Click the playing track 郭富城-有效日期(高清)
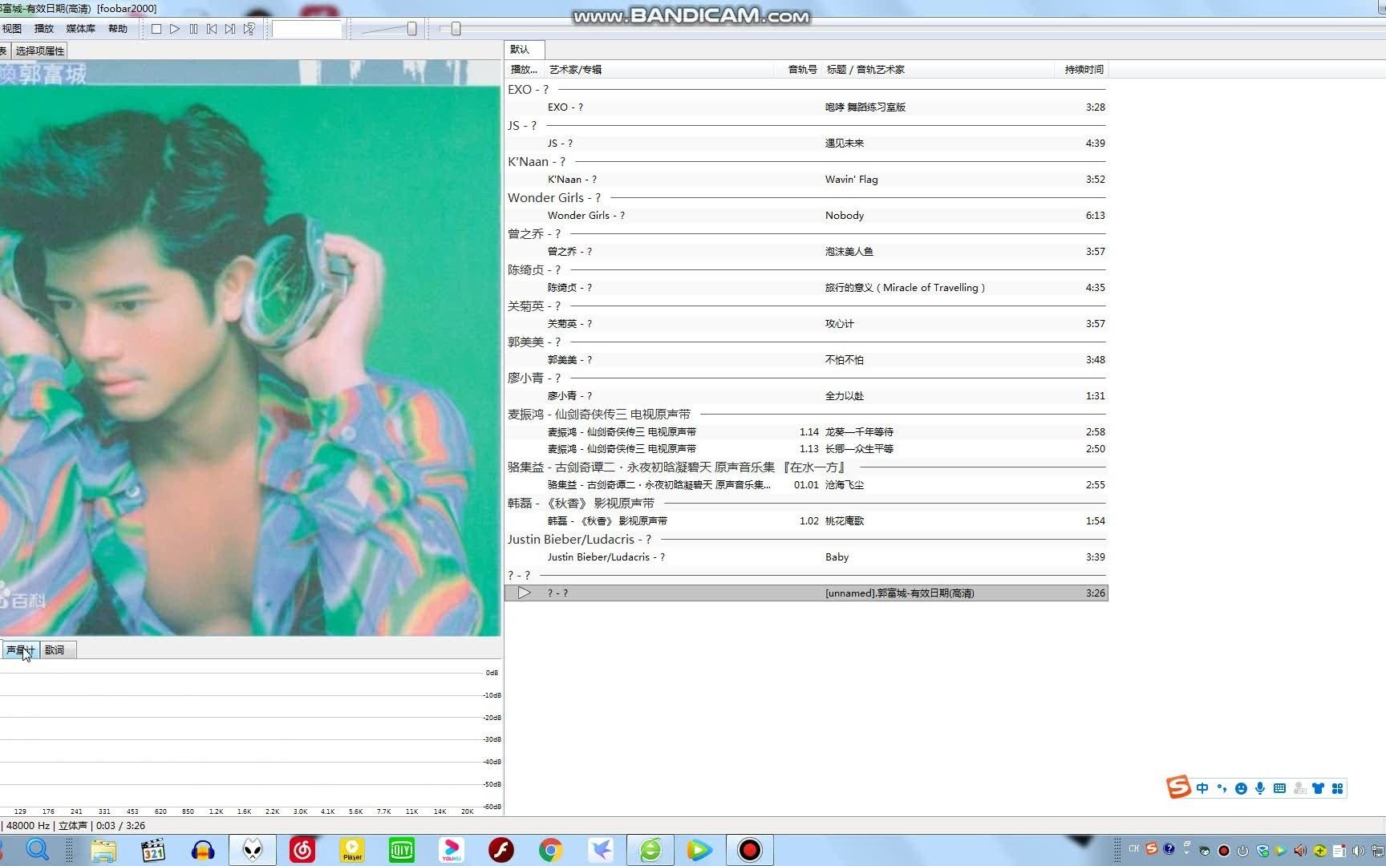This screenshot has height=866, width=1386. [806, 593]
